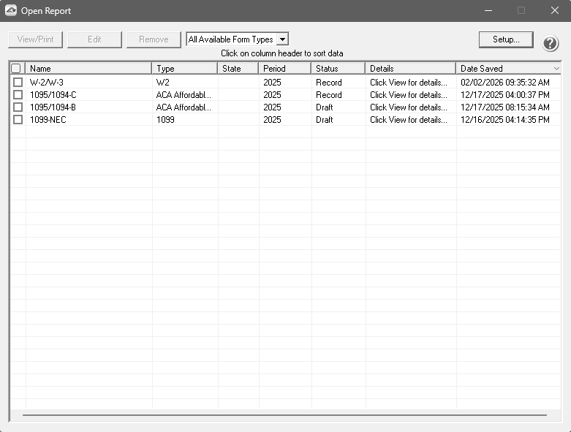This screenshot has height=432, width=571.
Task: Check the 1095/1094-C report checkbox
Action: tap(18, 95)
